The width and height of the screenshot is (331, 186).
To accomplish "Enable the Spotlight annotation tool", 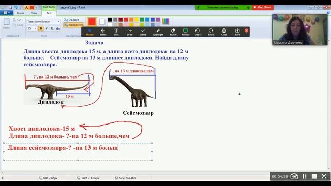I will pos(158,32).
